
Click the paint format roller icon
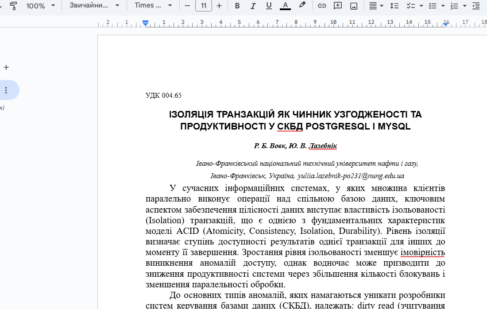tap(14, 6)
